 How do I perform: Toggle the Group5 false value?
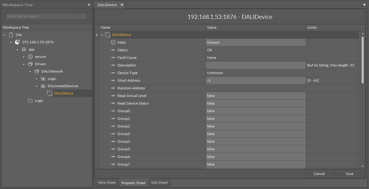(255, 149)
